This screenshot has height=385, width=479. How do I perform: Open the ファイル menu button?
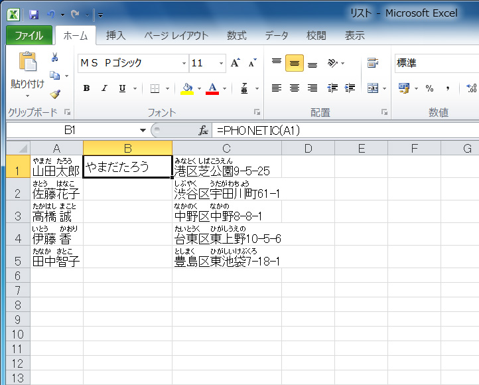29,36
